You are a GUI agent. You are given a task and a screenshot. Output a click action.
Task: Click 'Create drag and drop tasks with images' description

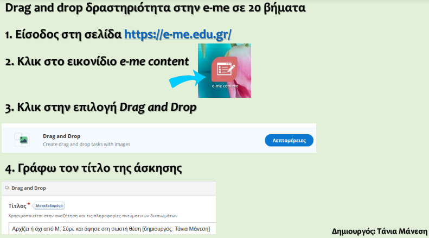[86, 144]
